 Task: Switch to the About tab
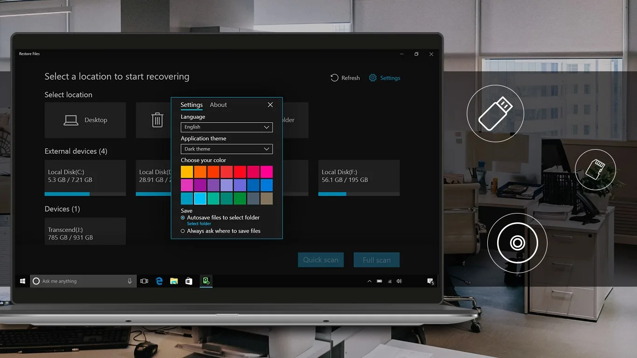click(x=218, y=105)
